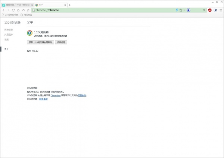224x158 pixels.
Task: Open the 2345网址导航 bookmark
Action: (x=11, y=15)
